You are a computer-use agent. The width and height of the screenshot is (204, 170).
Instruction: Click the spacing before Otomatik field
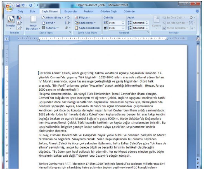click(139, 23)
